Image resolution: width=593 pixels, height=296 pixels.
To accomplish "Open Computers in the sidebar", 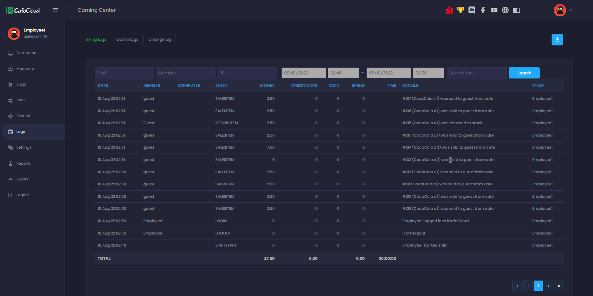I will [x=27, y=53].
